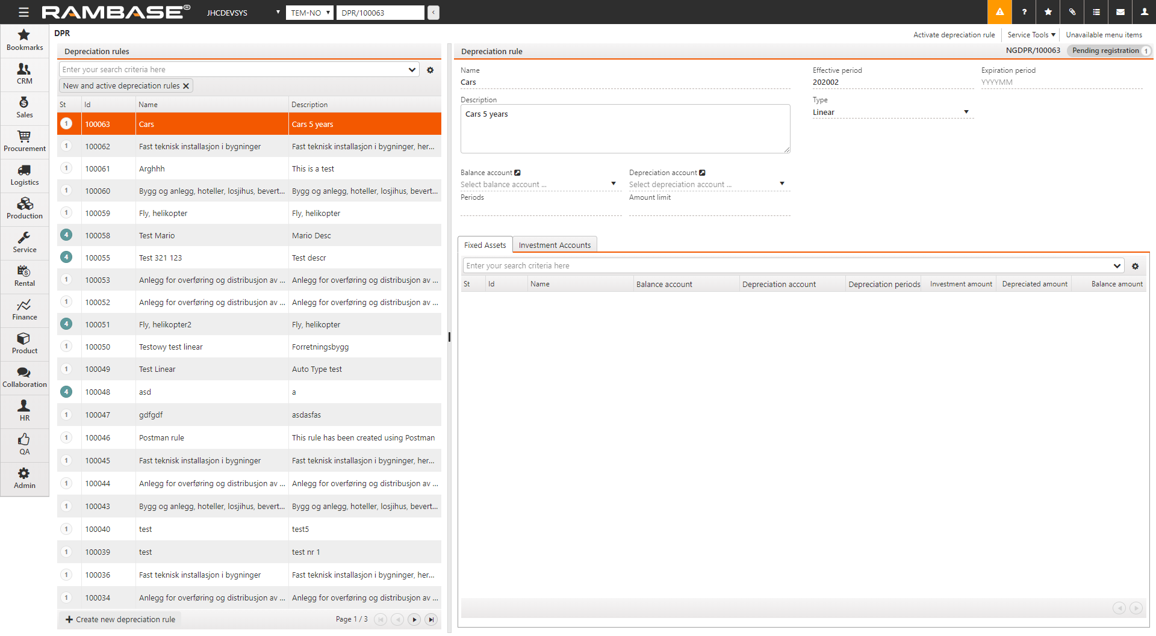The width and height of the screenshot is (1156, 636).
Task: Open the mail envelope icon in top bar
Action: pyautogui.click(x=1120, y=12)
